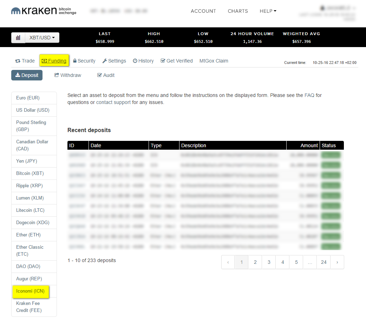The width and height of the screenshot is (366, 326).
Task: Open the History tab
Action: pyautogui.click(x=143, y=61)
